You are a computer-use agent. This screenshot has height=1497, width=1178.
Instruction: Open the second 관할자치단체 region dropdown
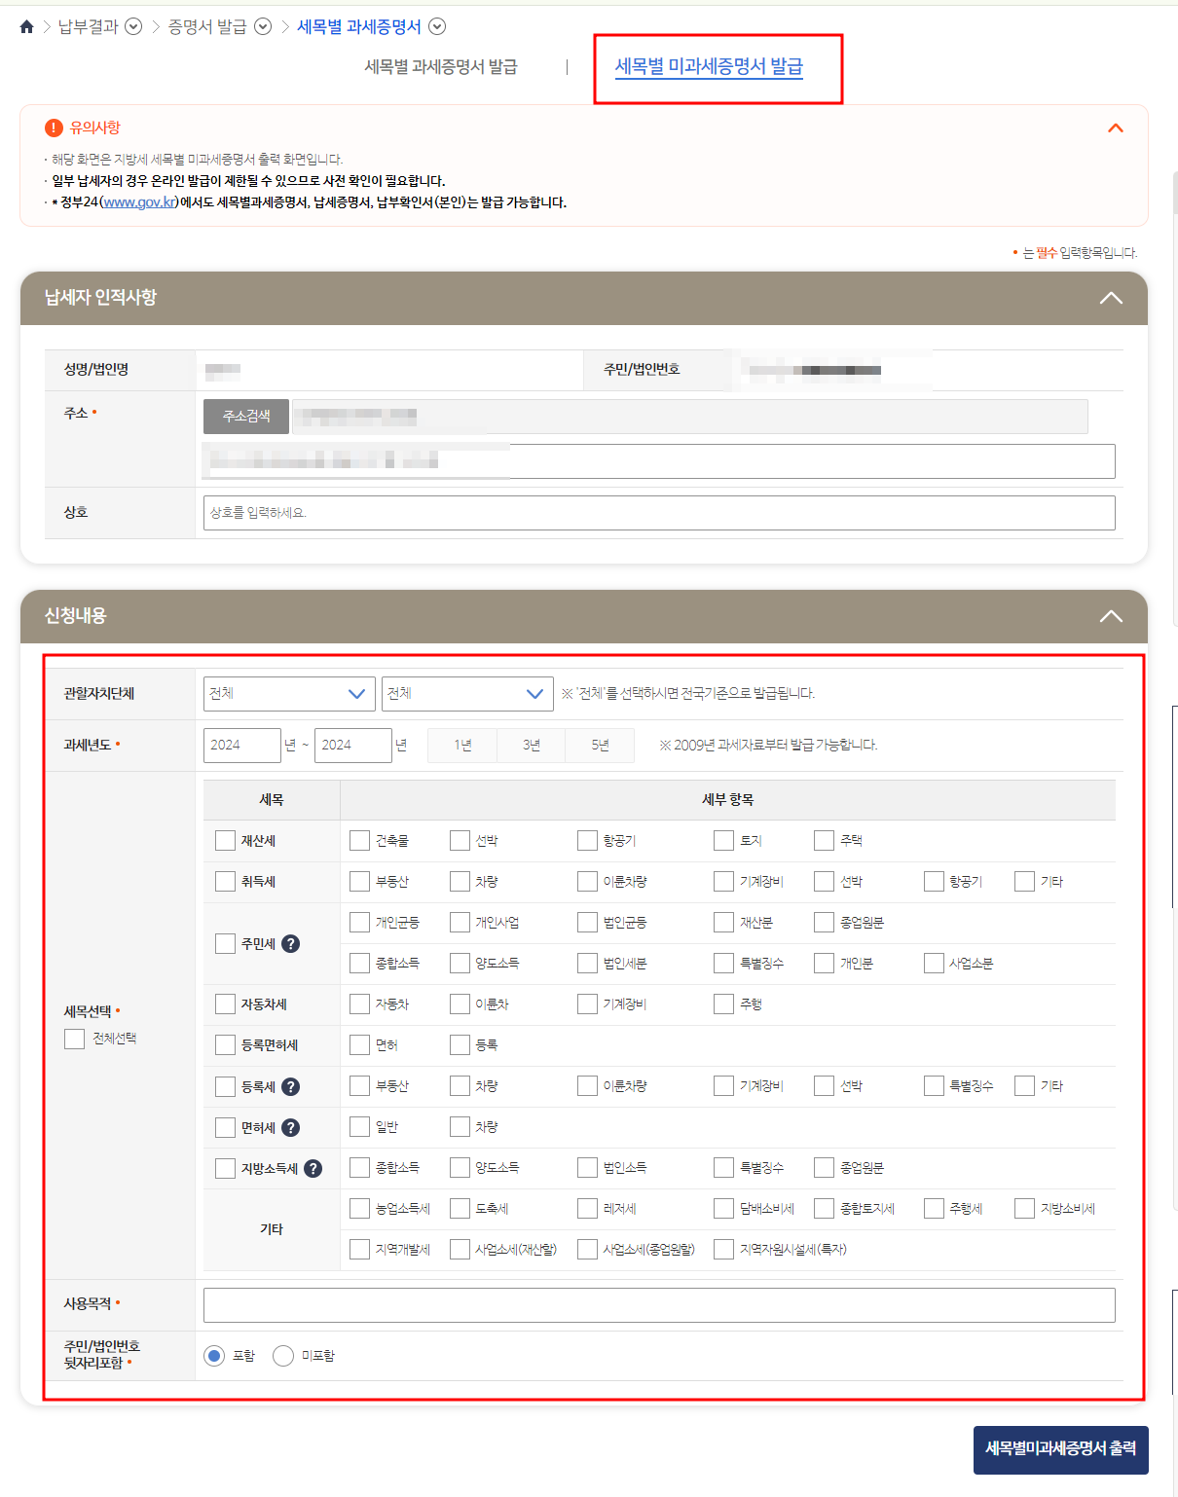pos(467,693)
